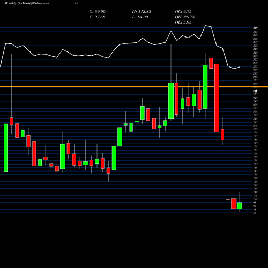Select the high value H: 112.83
The height and width of the screenshot is (268, 268).
(x=142, y=12)
